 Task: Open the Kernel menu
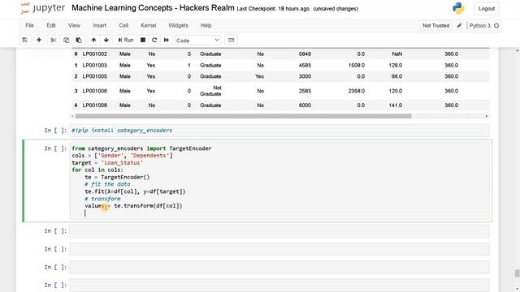coord(148,25)
